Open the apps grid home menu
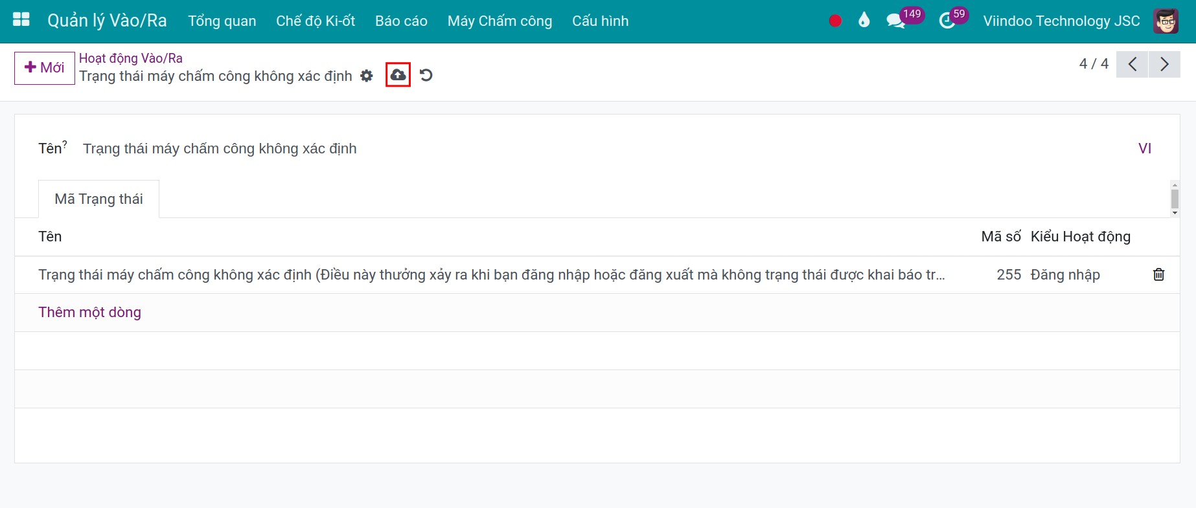The image size is (1196, 508). 21,20
